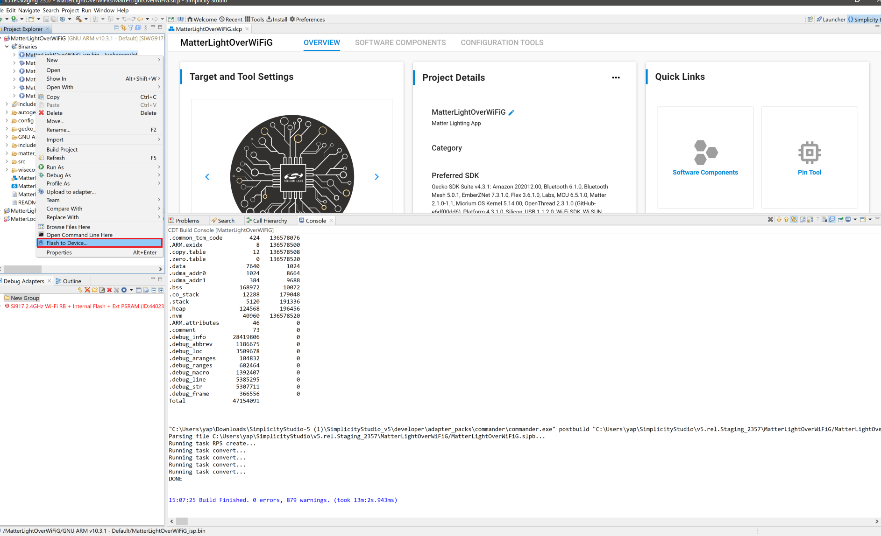The width and height of the screenshot is (881, 536).
Task: Click the blue gear settings icon in Debug Adapters
Action: coord(124,290)
